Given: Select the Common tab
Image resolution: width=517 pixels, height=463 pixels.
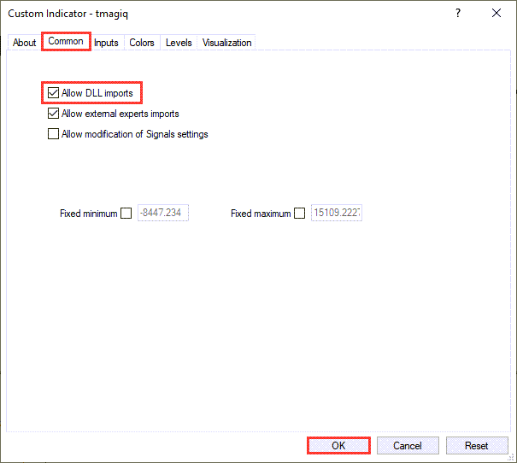Looking at the screenshot, I should pyautogui.click(x=66, y=41).
